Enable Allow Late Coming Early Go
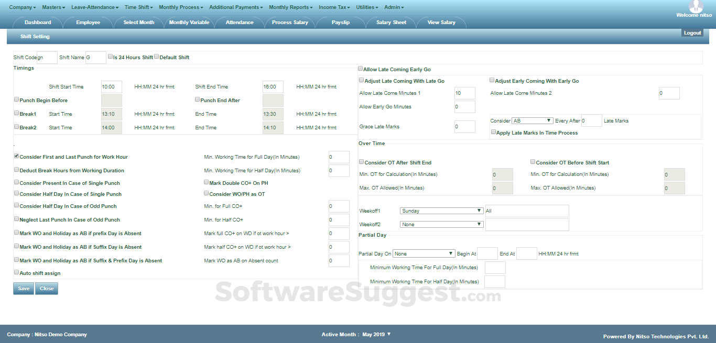The height and width of the screenshot is (343, 716). coord(360,68)
